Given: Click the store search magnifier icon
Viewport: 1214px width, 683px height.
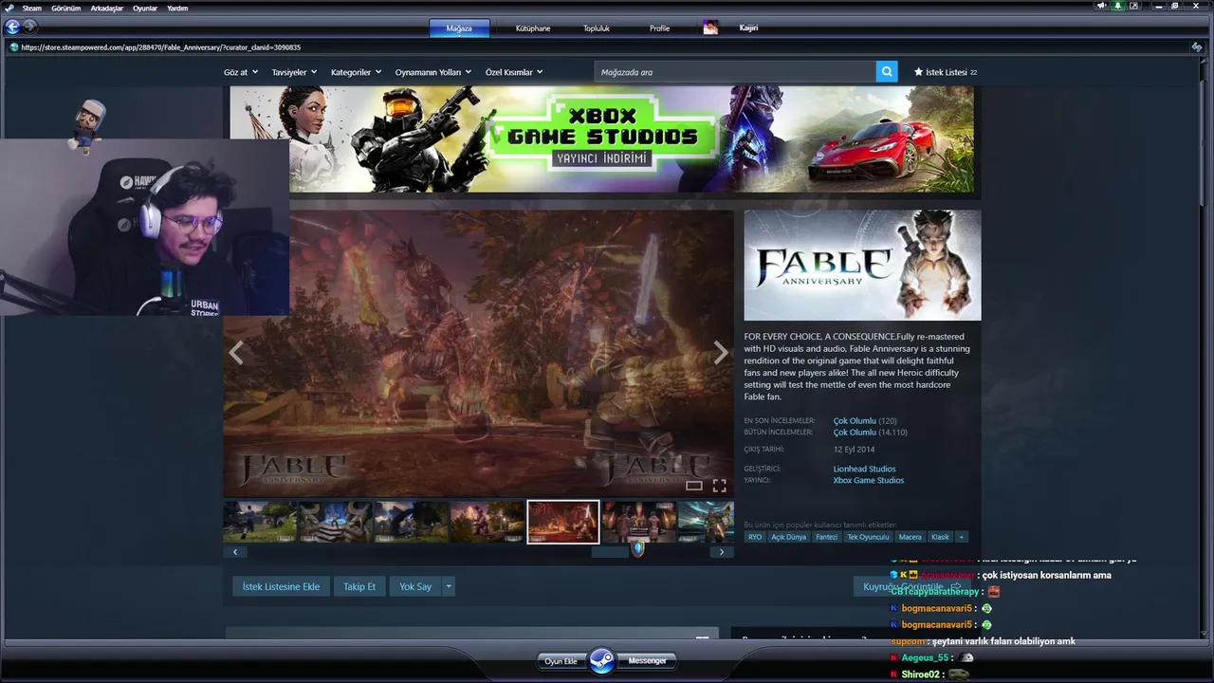Looking at the screenshot, I should (x=887, y=72).
